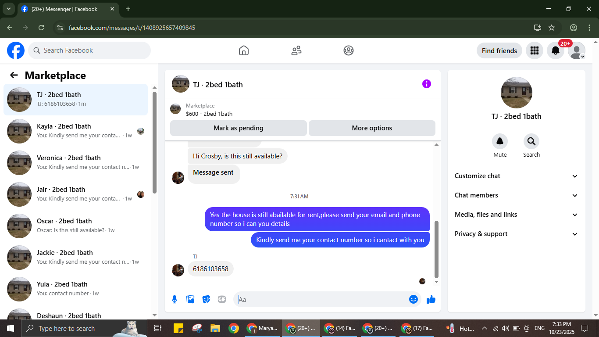Open conversation information purple icon
Viewport: 599px width, 337px height.
pos(427,84)
